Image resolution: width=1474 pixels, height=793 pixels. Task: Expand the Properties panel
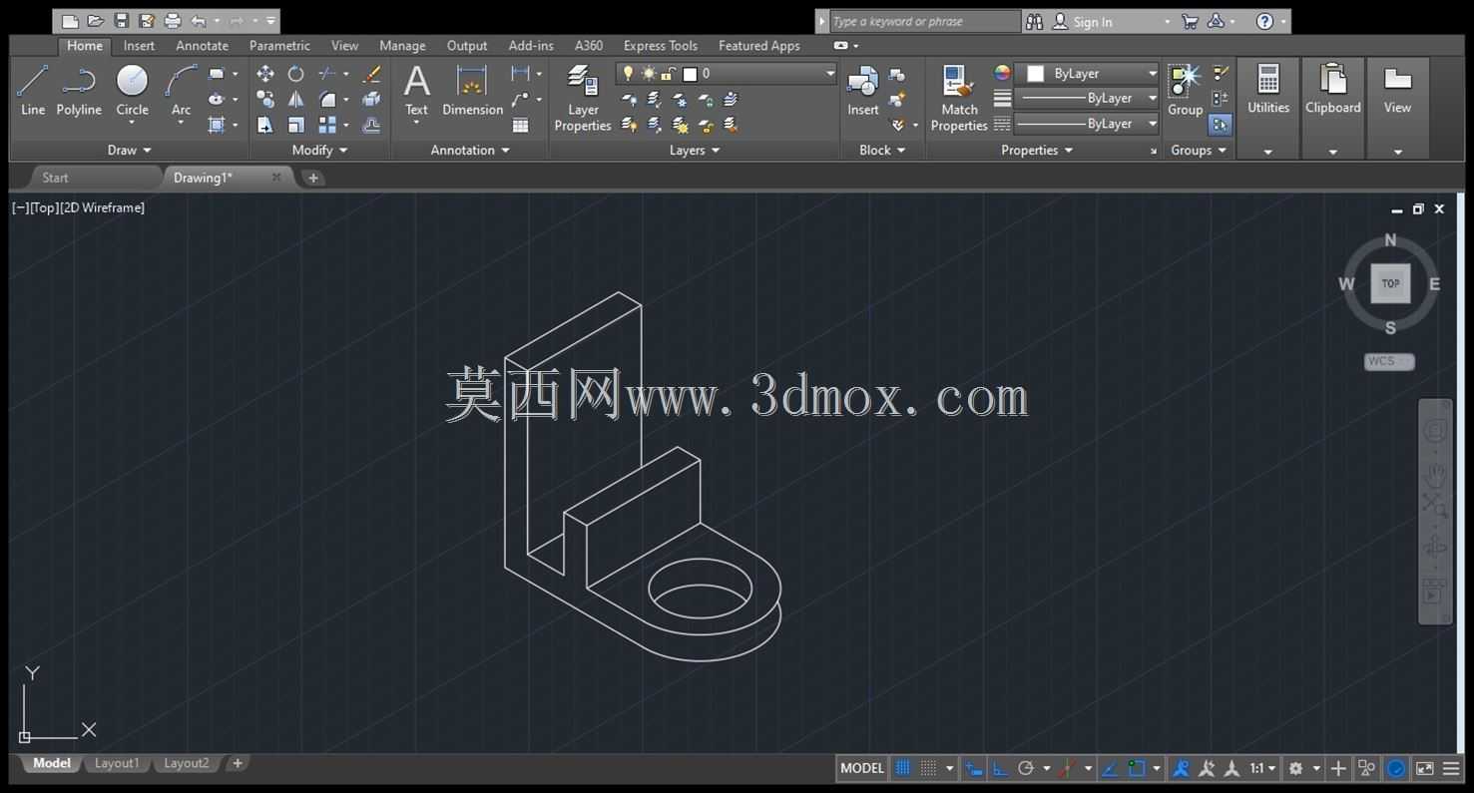click(x=1037, y=150)
